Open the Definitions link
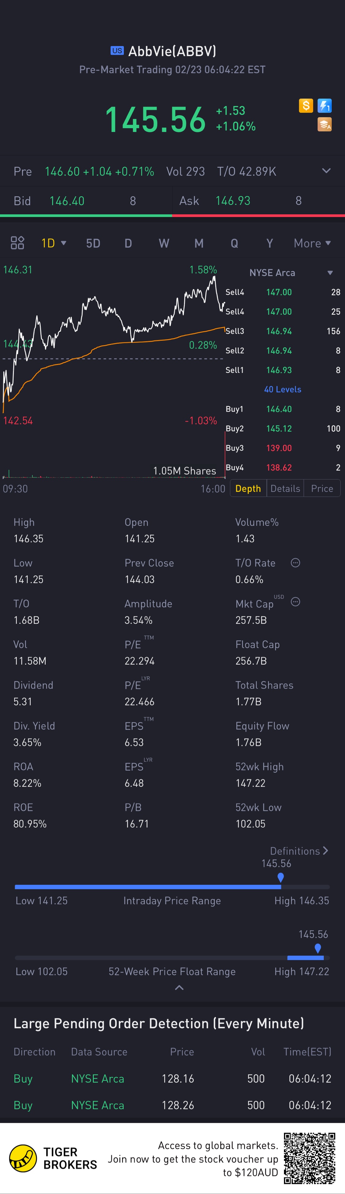The image size is (345, 1194). [x=299, y=851]
